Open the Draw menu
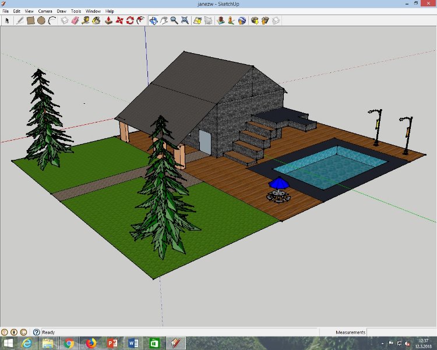This screenshot has height=350, width=437. tap(61, 11)
